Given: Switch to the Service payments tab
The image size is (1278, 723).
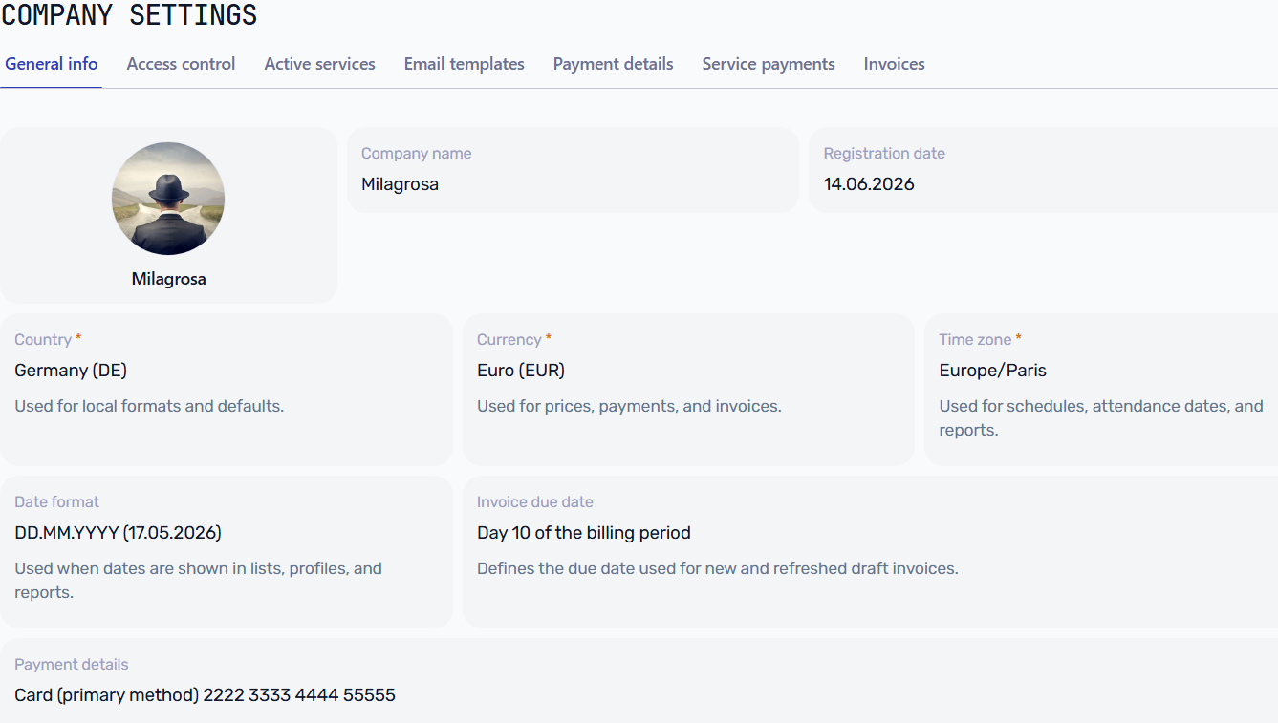Looking at the screenshot, I should 769,64.
